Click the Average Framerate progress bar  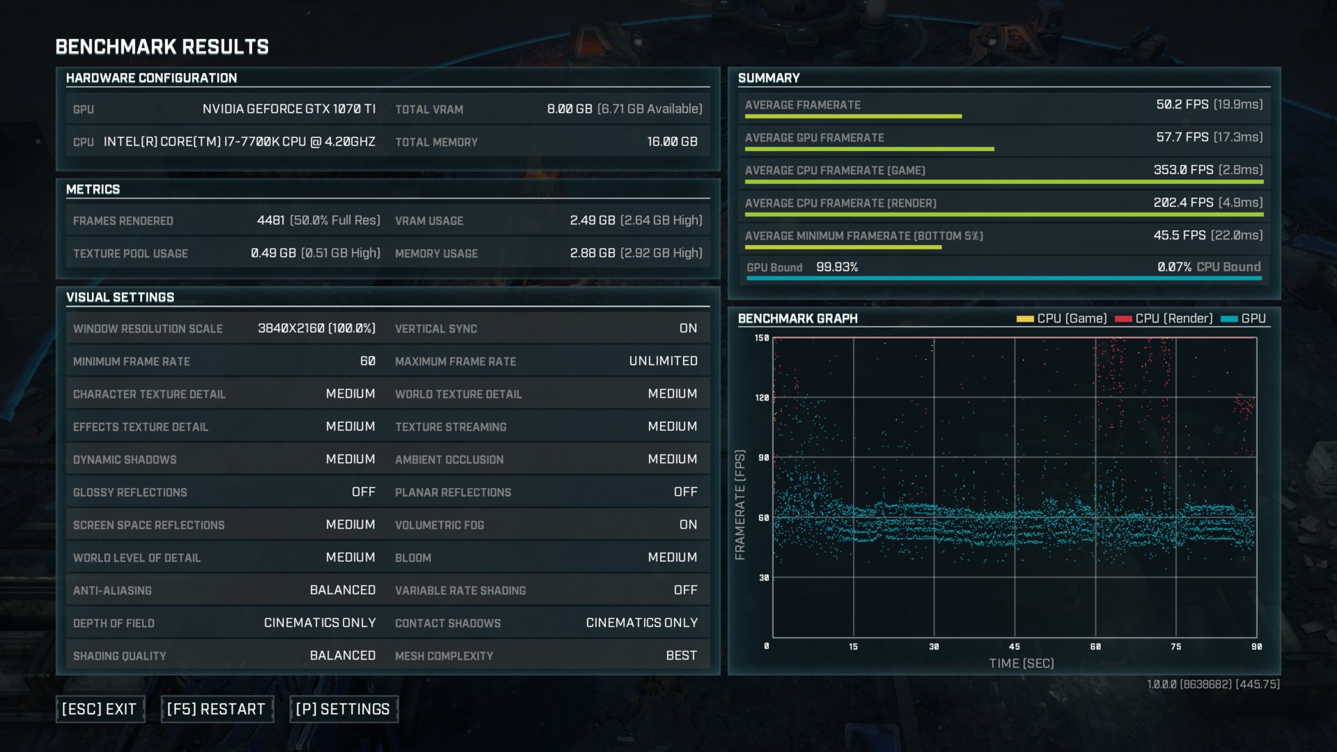coord(853,116)
